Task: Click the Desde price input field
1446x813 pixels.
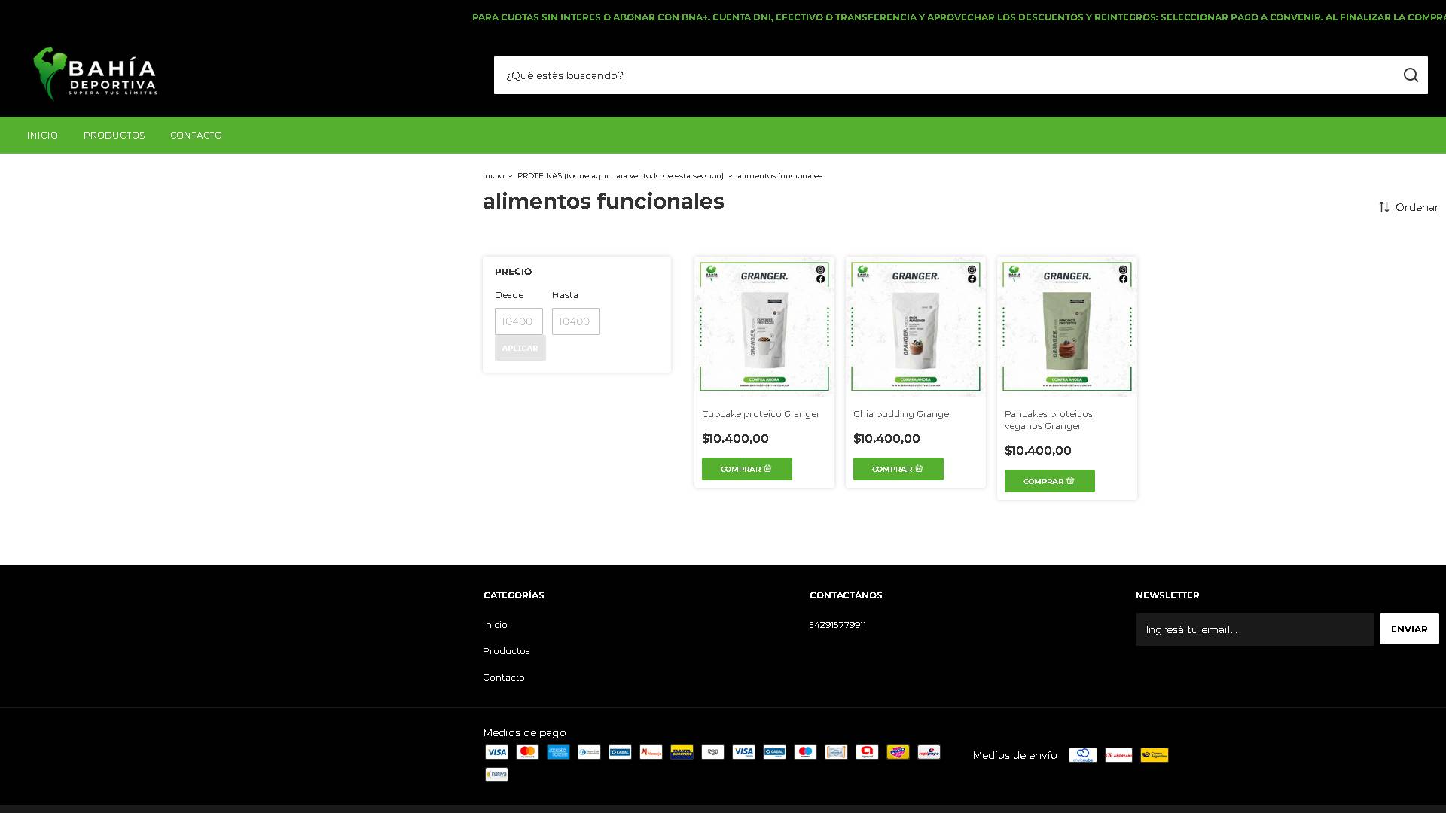Action: (x=519, y=321)
